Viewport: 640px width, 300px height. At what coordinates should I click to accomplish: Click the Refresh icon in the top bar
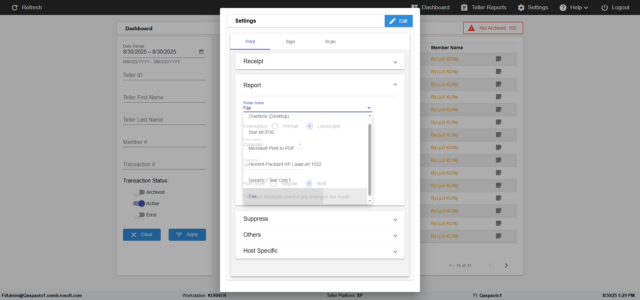pos(15,7)
